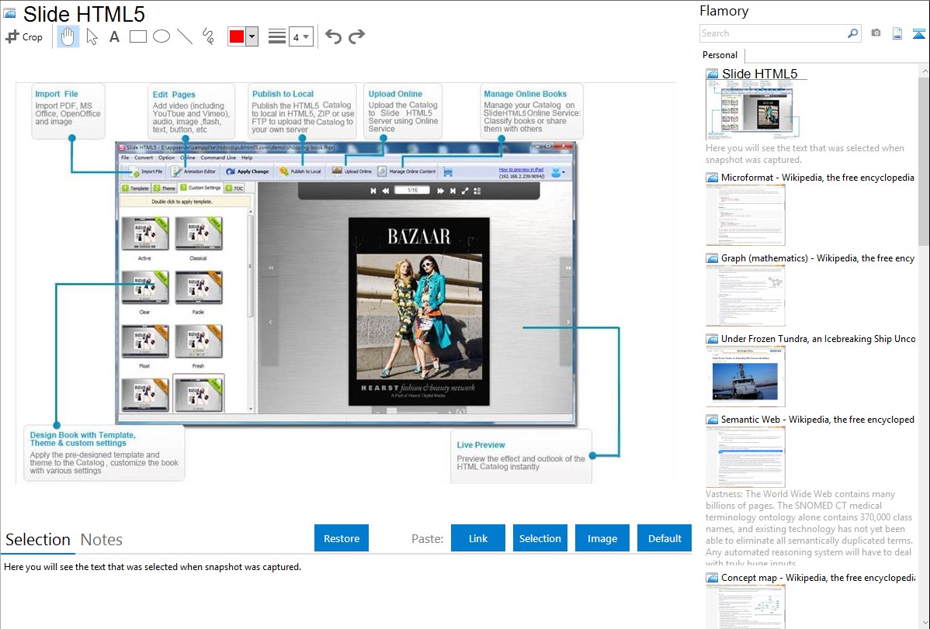
Task: Activate the hand pan tool
Action: pos(68,36)
